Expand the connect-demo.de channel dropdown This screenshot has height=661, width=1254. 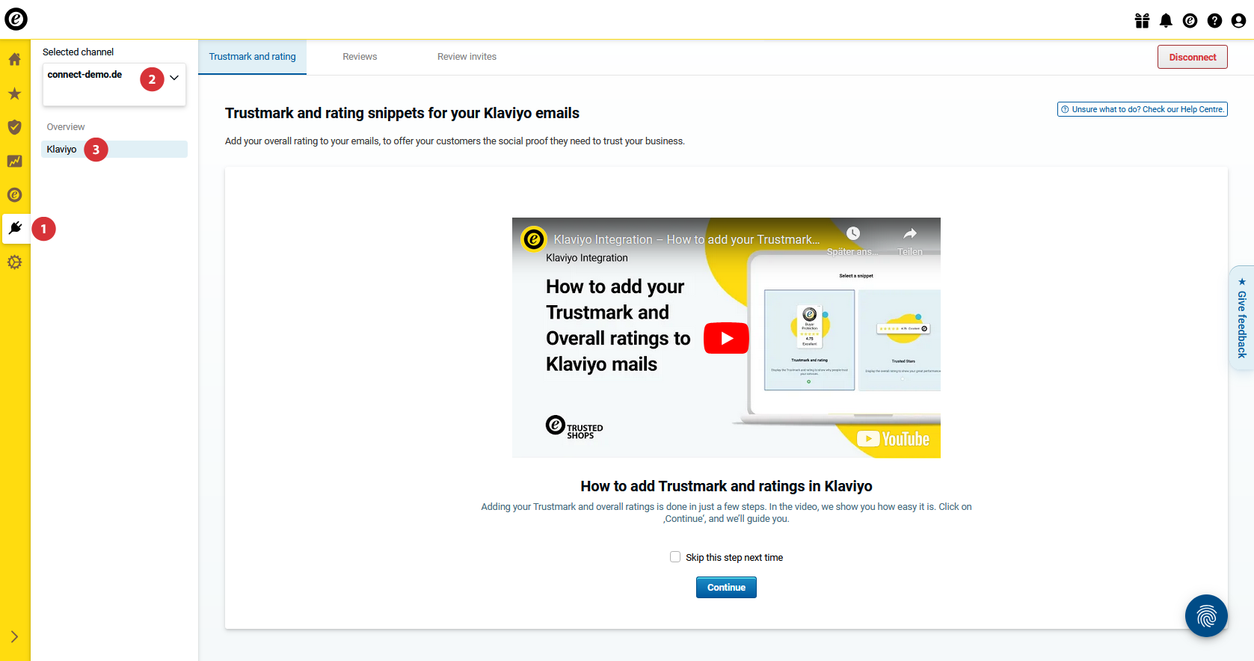click(114, 84)
